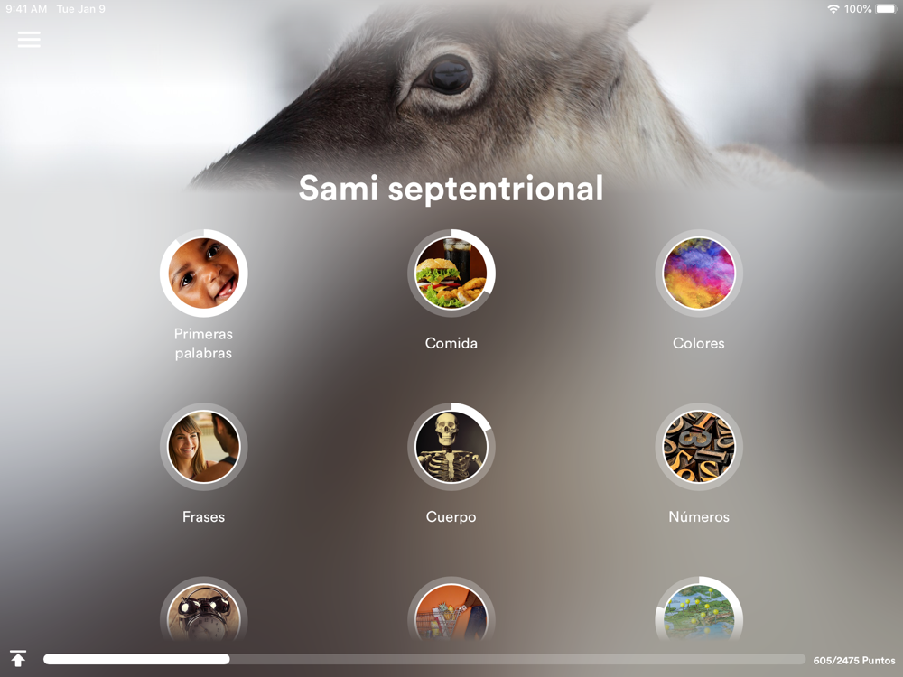Tap the 605/2475 Puntos counter
903x677 pixels.
click(x=854, y=661)
